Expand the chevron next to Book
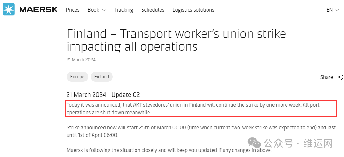Viewport: 344px width, 157px height. pyautogui.click(x=104, y=10)
